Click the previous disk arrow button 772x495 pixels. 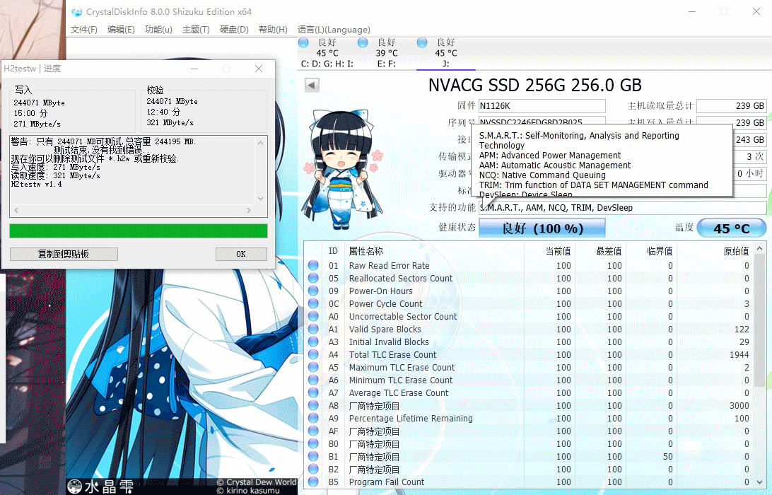coord(312,86)
